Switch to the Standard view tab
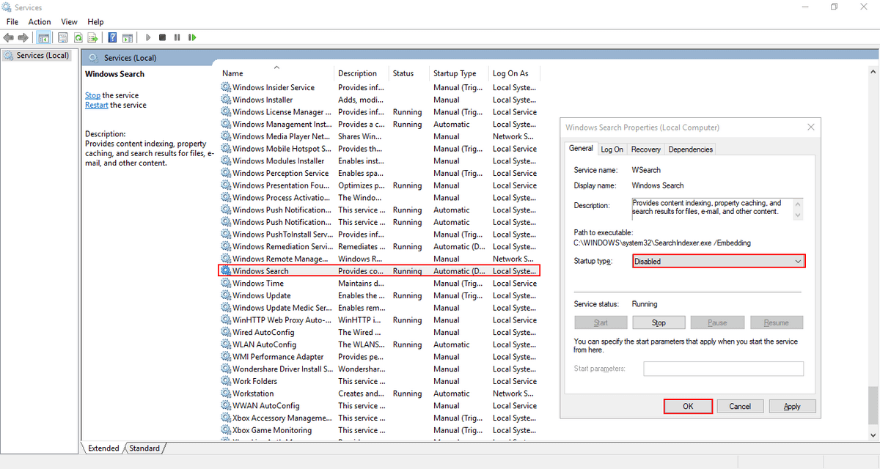This screenshot has width=880, height=469. (x=144, y=448)
